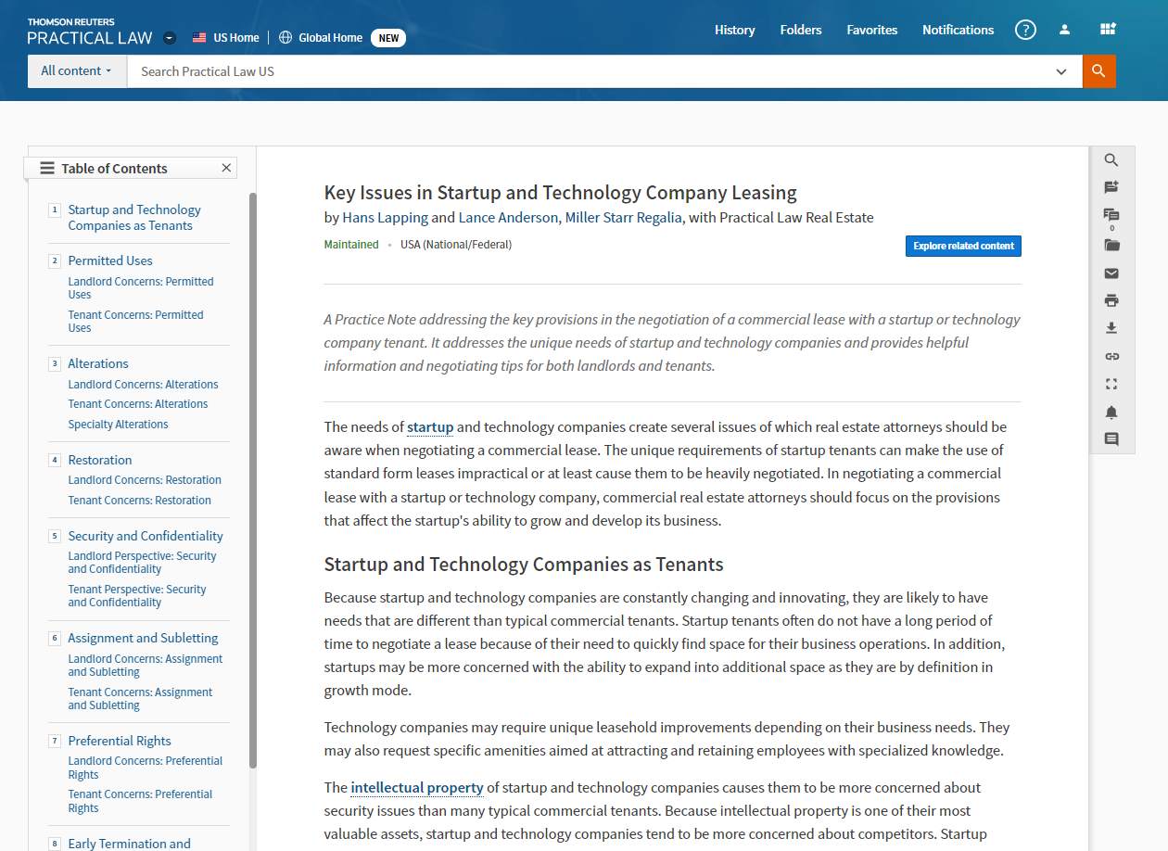Expand the search bar dropdown arrow
The width and height of the screenshot is (1168, 851).
pos(1061,71)
